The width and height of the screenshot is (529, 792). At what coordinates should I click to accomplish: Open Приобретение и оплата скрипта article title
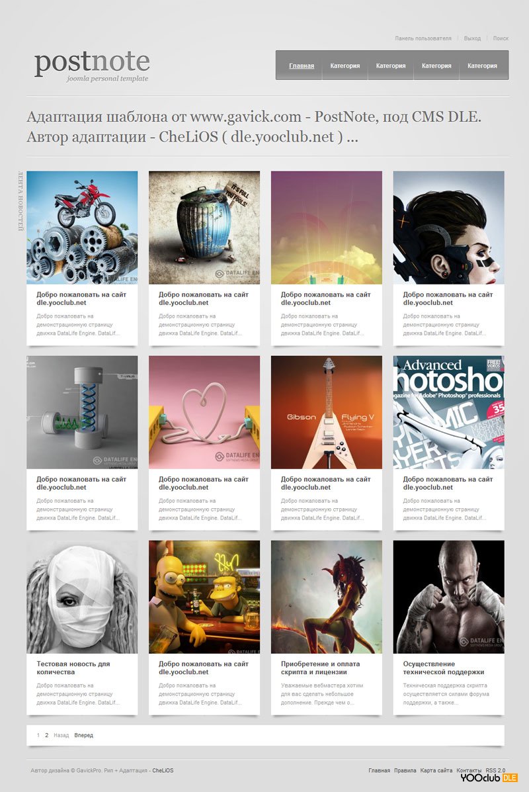pyautogui.click(x=321, y=668)
